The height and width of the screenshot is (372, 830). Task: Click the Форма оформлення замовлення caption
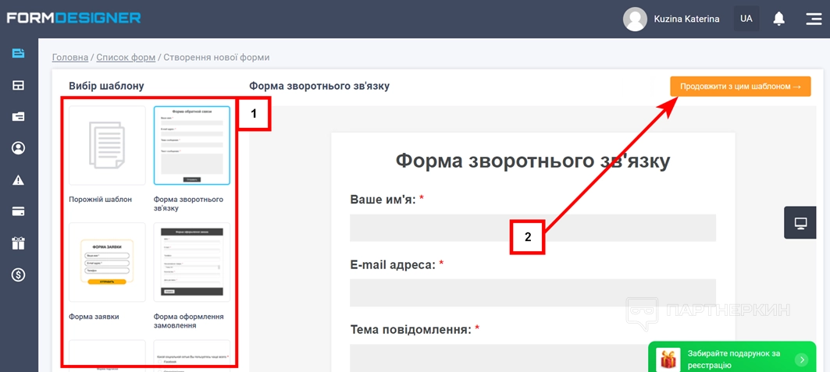[x=188, y=321]
